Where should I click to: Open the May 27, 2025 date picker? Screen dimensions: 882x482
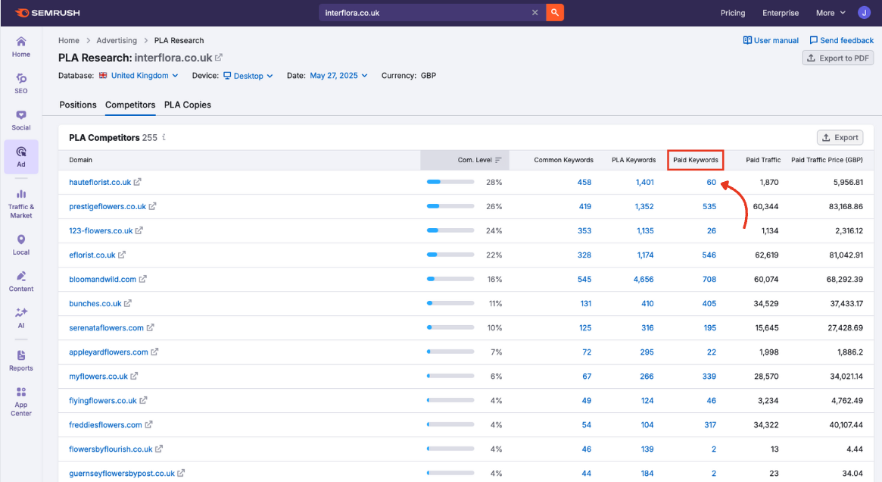point(338,76)
